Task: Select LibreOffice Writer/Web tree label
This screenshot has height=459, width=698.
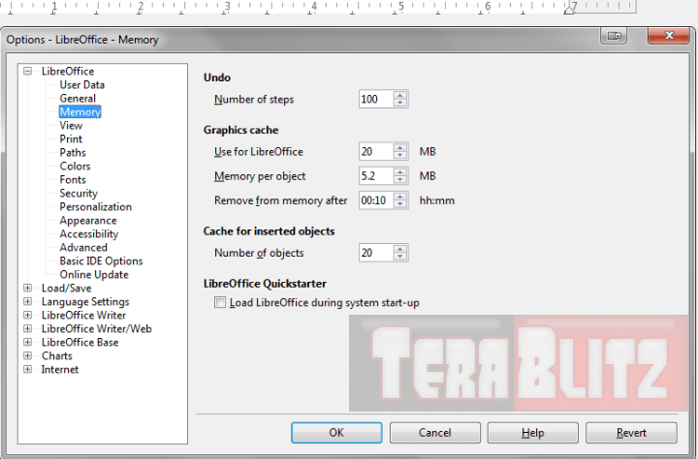Action: coord(97,329)
